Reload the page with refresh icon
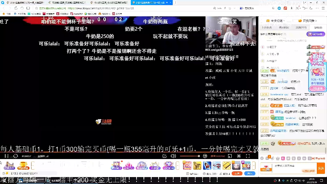Image resolution: width=327 pixels, height=184 pixels. (x=16, y=8)
